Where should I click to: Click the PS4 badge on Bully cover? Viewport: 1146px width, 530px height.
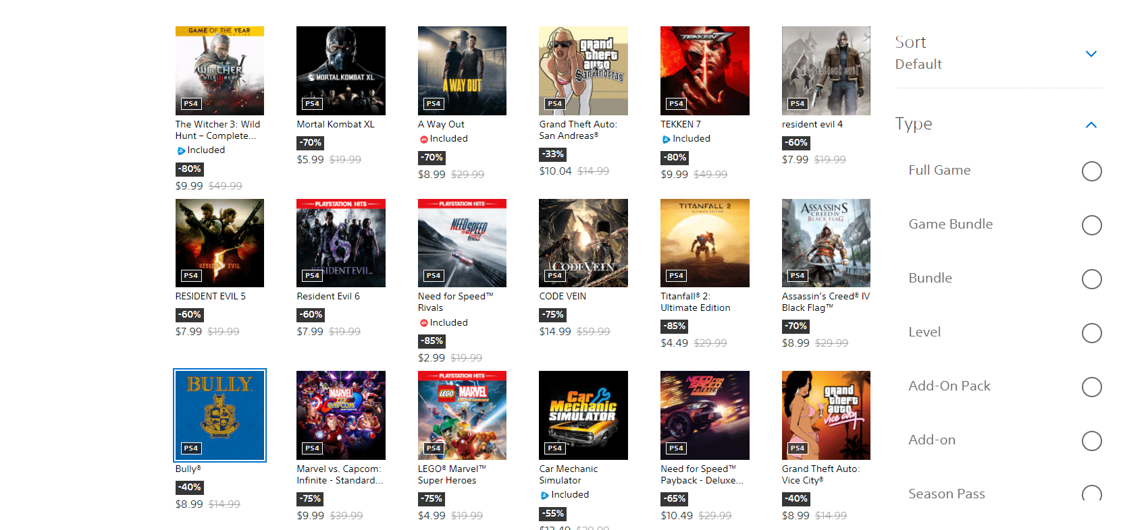tap(191, 448)
